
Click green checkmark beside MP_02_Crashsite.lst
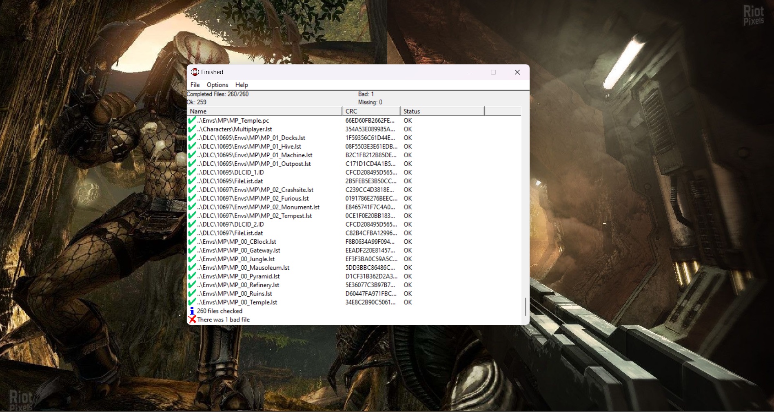click(x=192, y=189)
